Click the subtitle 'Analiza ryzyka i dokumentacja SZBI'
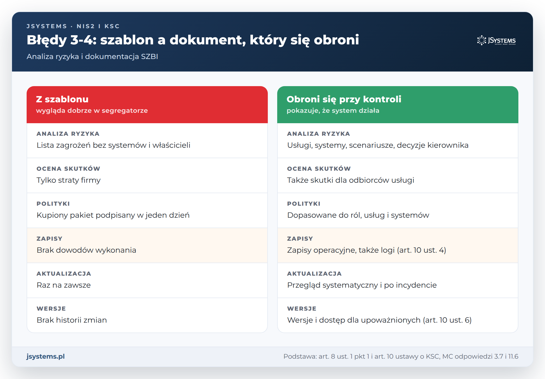This screenshot has width=545, height=379. pos(92,57)
